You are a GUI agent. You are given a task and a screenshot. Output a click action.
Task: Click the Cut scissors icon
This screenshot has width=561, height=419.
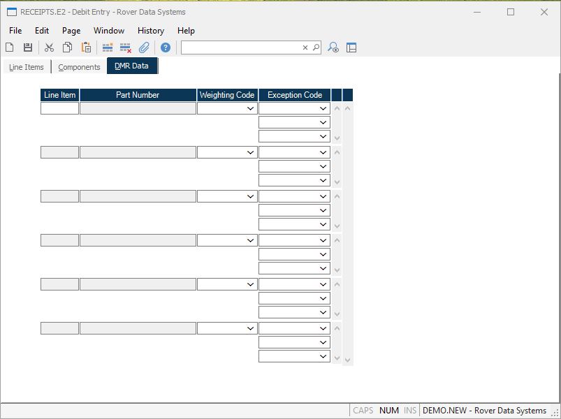point(49,47)
